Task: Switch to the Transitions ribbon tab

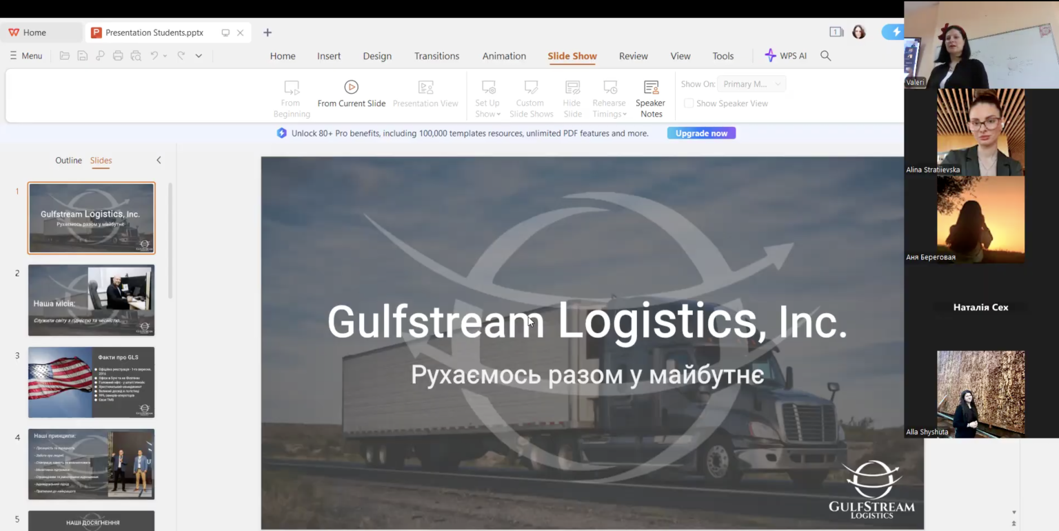Action: click(x=436, y=56)
